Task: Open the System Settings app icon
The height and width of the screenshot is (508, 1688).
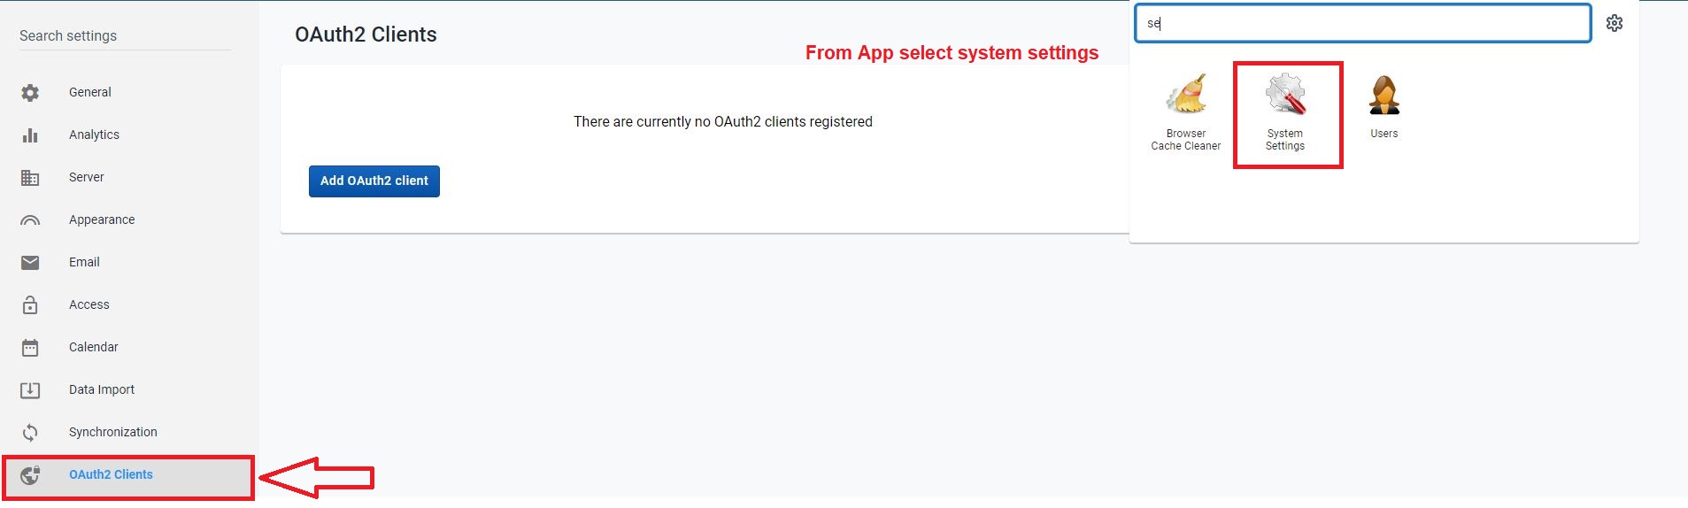Action: point(1285,112)
